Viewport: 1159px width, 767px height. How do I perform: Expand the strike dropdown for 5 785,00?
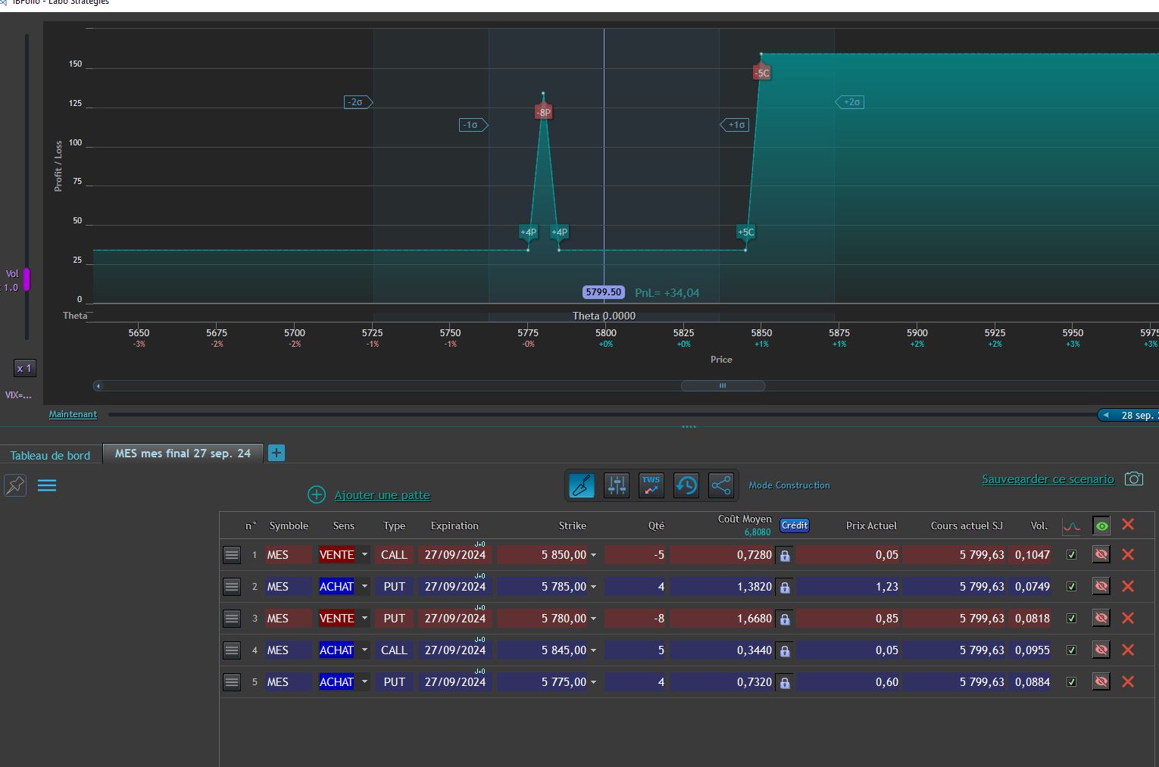pos(593,587)
